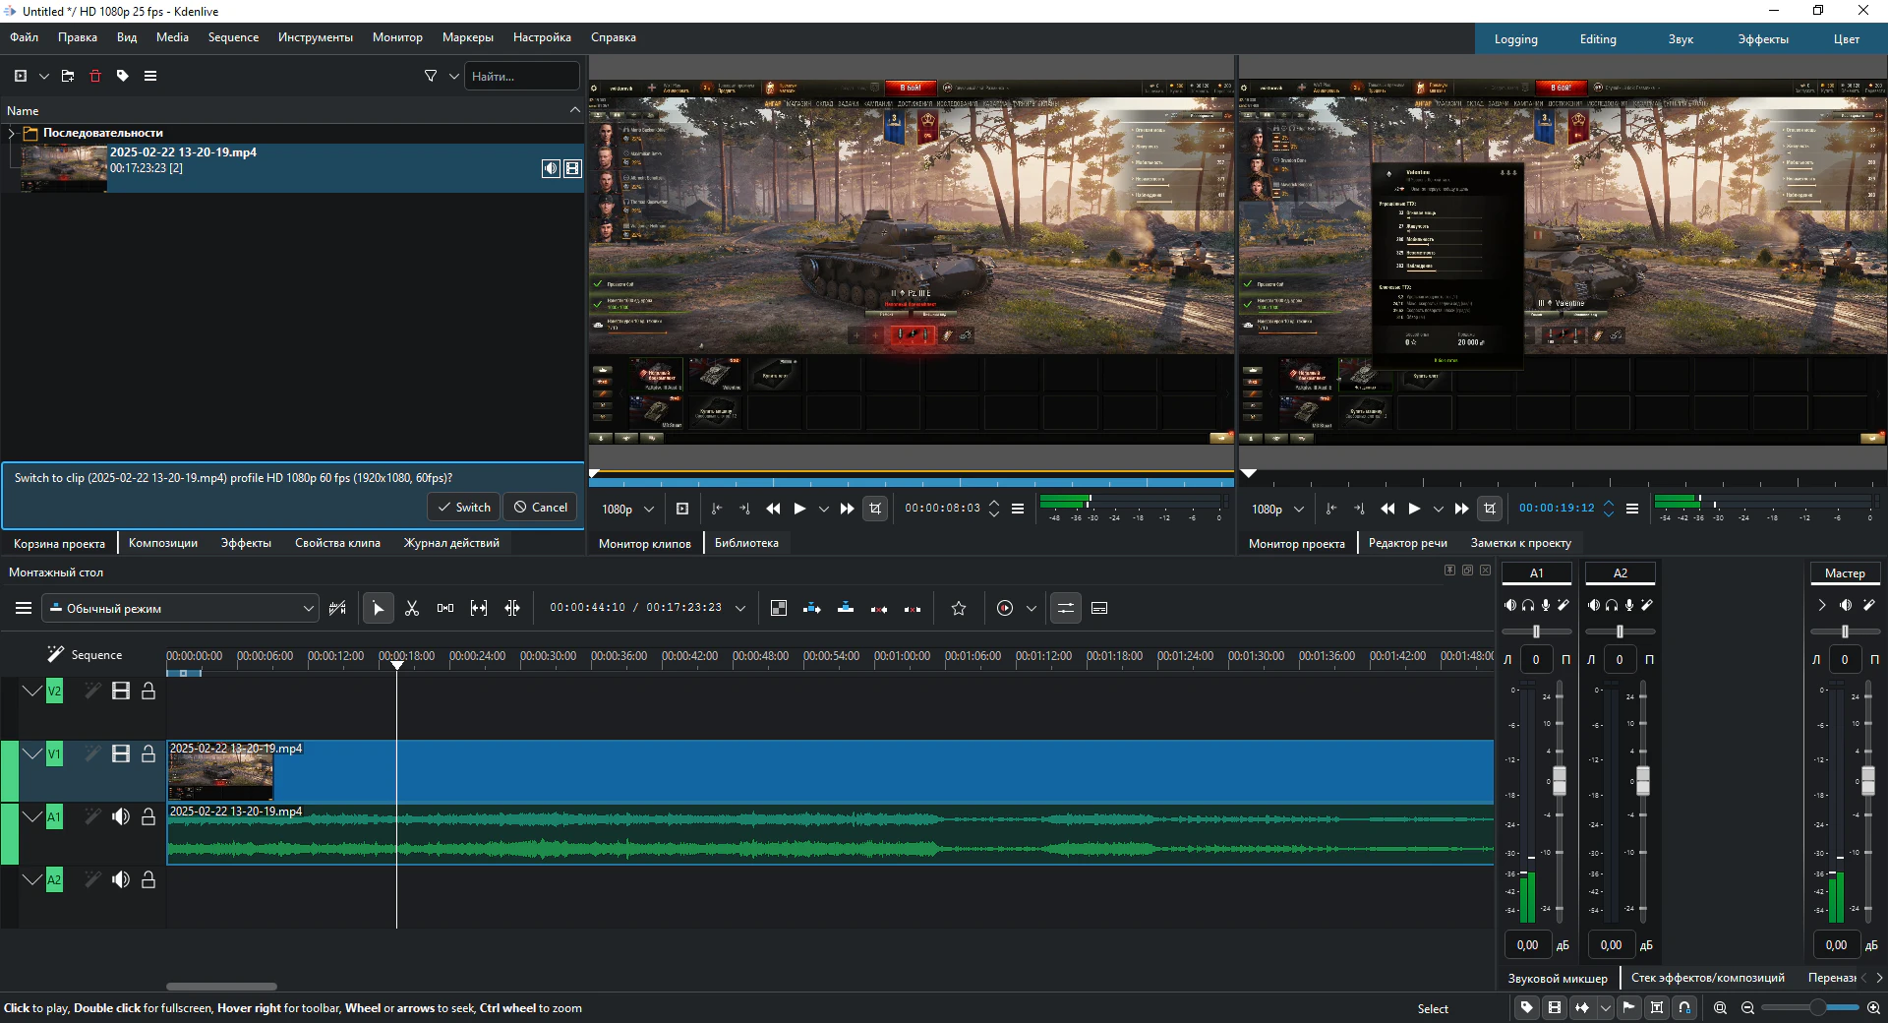
Task: Mute audio track A1
Action: pos(121,817)
